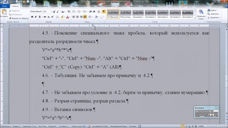Open the Change Case (Aa) dropdown
228x128 pixels.
63,12
